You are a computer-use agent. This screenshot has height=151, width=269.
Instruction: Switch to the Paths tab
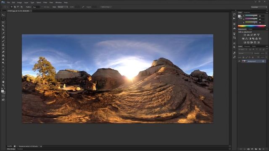pyautogui.click(x=254, y=47)
